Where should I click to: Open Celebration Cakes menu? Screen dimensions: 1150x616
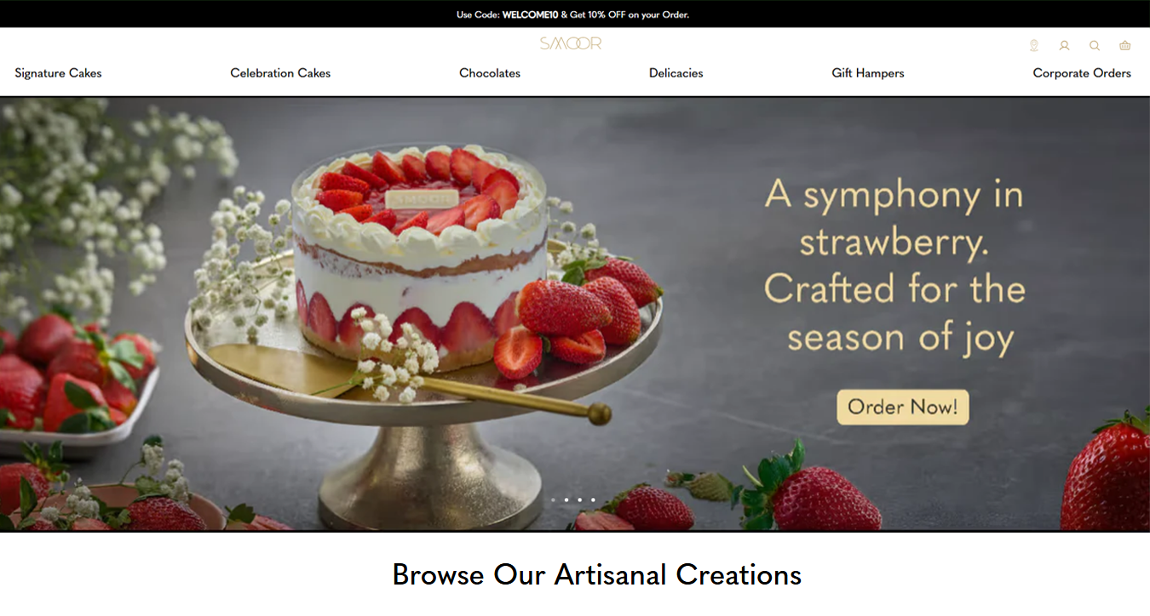(280, 73)
